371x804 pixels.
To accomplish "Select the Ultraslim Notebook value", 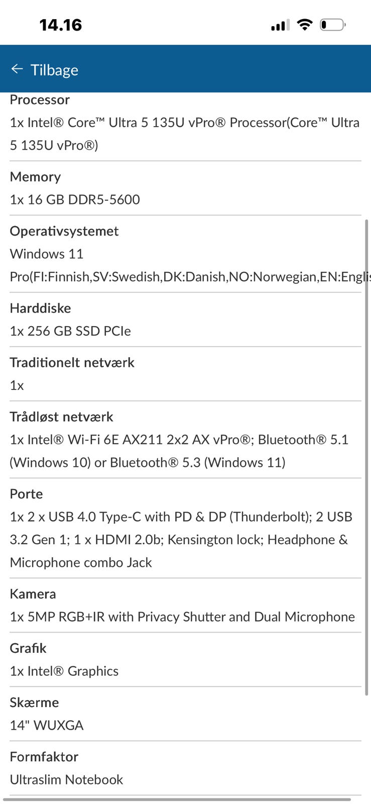I will [x=66, y=780].
